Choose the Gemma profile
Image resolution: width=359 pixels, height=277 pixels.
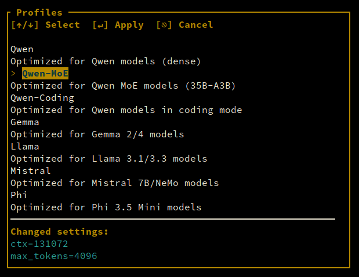(x=25, y=122)
